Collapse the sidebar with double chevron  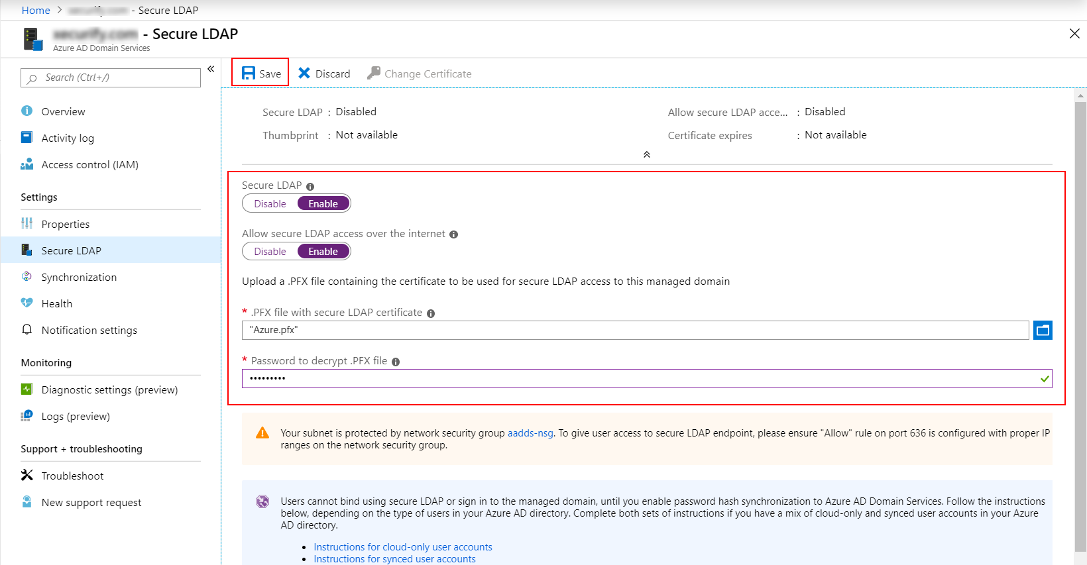(x=211, y=69)
